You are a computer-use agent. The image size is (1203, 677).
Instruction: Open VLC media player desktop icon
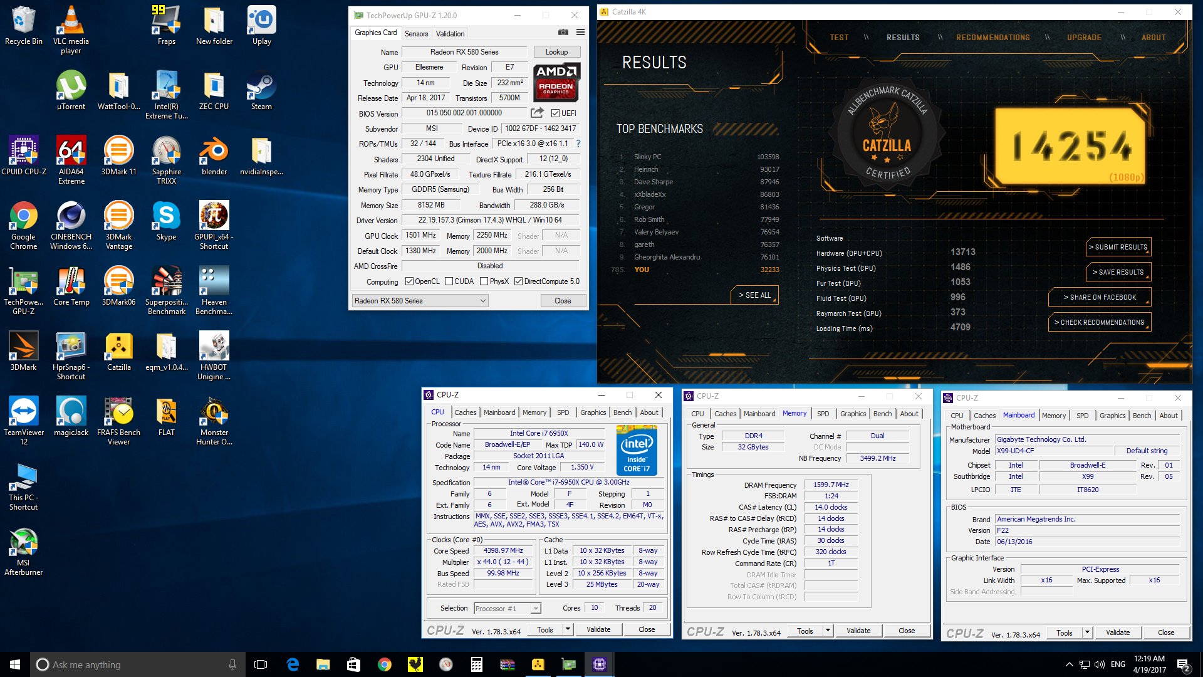[x=71, y=29]
